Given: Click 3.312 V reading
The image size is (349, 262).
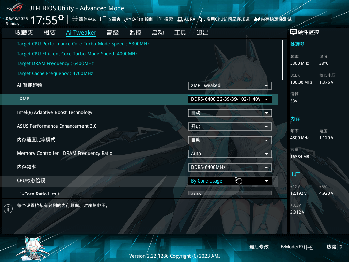Looking at the screenshot, I should 297,212.
